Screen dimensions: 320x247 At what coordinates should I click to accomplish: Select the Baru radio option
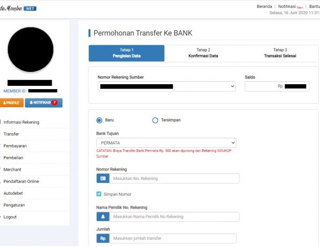click(x=99, y=120)
